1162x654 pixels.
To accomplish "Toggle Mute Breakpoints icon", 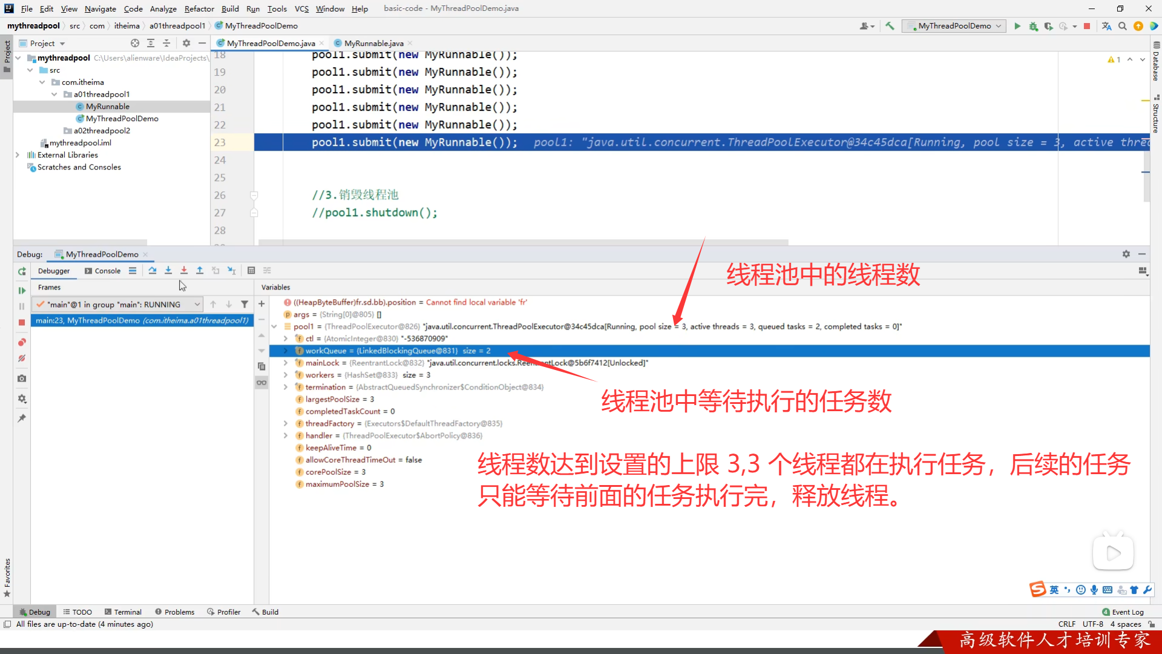I will [x=22, y=358].
